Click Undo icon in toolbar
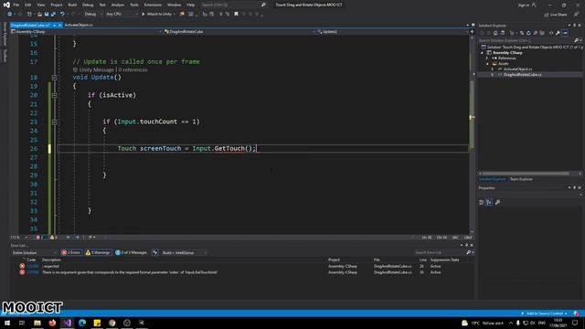This screenshot has height=329, width=585. [62, 15]
